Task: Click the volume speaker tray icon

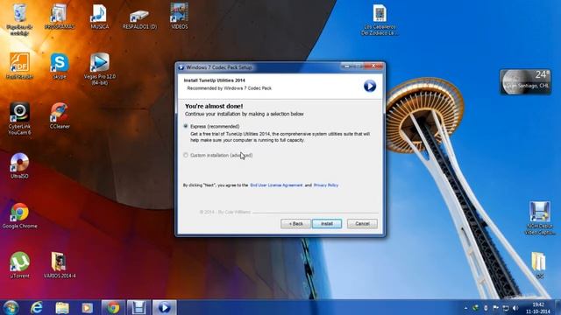Action: pyautogui.click(x=515, y=308)
